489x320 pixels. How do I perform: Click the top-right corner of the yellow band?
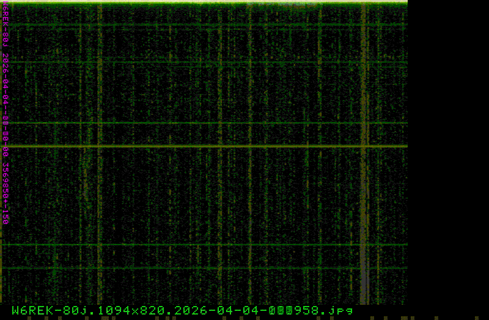point(405,2)
